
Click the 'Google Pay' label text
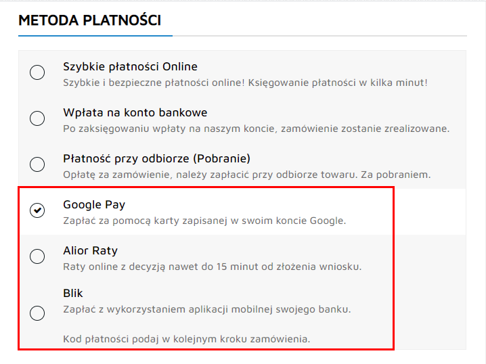tap(94, 205)
